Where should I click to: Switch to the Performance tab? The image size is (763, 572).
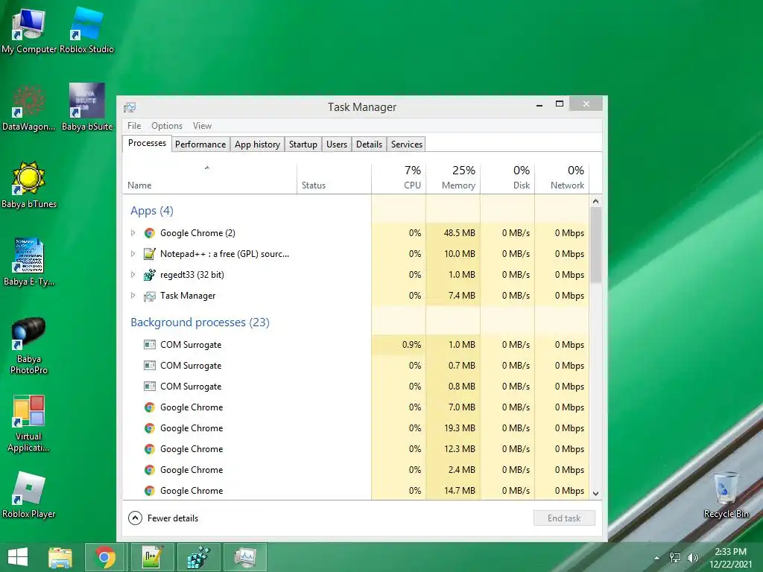pyautogui.click(x=200, y=144)
